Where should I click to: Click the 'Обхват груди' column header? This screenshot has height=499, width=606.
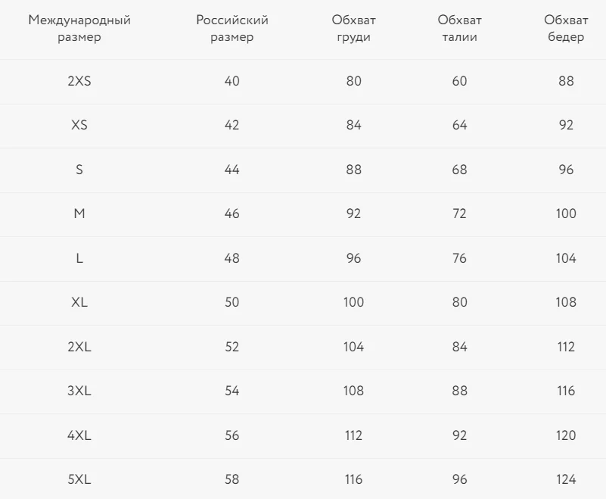(353, 28)
